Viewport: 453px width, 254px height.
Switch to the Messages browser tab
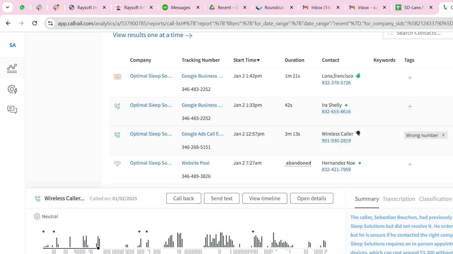click(x=180, y=7)
